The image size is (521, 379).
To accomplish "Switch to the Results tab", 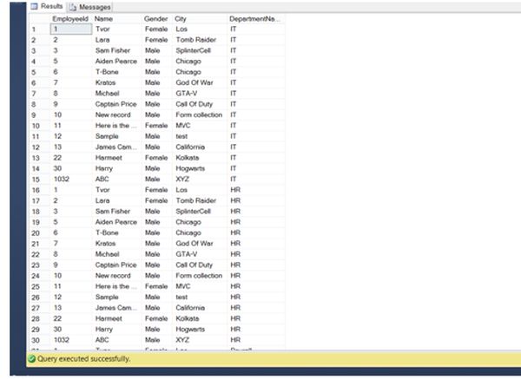I will [47, 6].
